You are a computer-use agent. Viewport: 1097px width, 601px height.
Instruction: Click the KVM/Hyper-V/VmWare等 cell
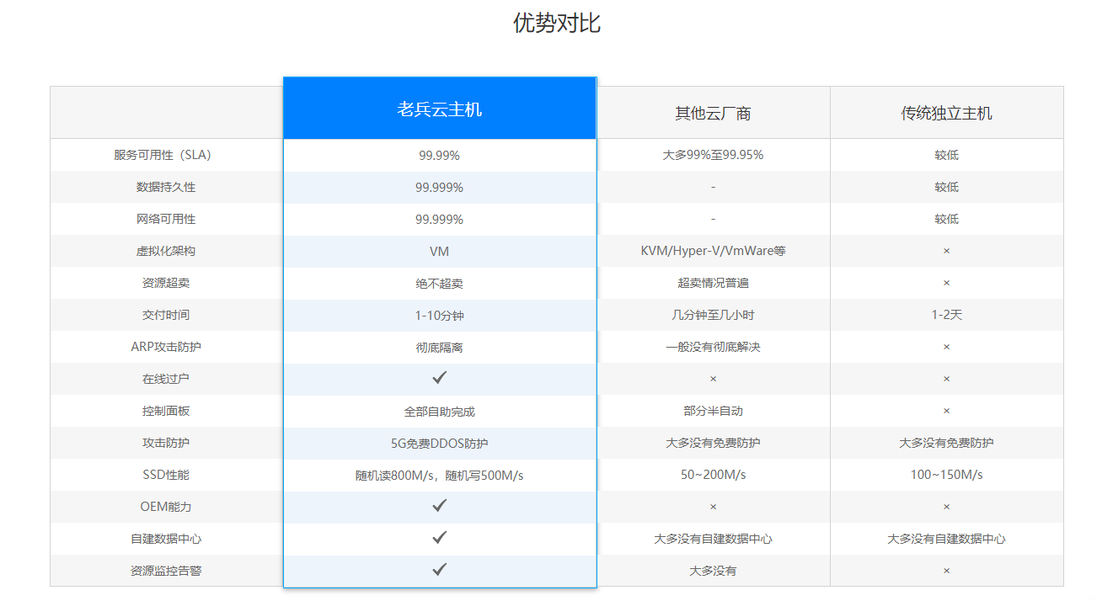tap(713, 251)
